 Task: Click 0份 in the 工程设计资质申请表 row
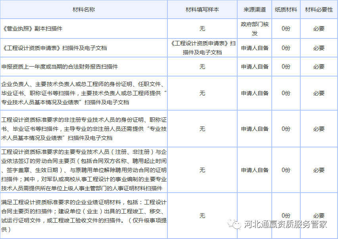(x=286, y=48)
